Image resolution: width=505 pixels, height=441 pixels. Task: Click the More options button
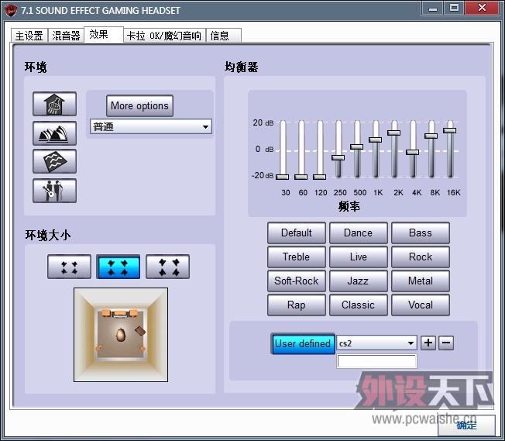(139, 106)
